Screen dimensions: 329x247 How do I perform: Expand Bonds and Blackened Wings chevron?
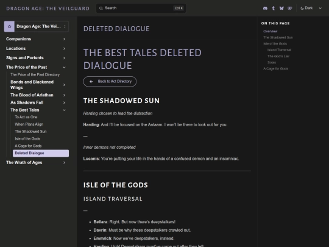pyautogui.click(x=64, y=85)
